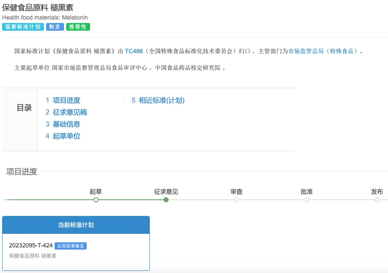
Task: Click 保健食品原料 褪黑素 text in plan card
Action: coord(33,256)
